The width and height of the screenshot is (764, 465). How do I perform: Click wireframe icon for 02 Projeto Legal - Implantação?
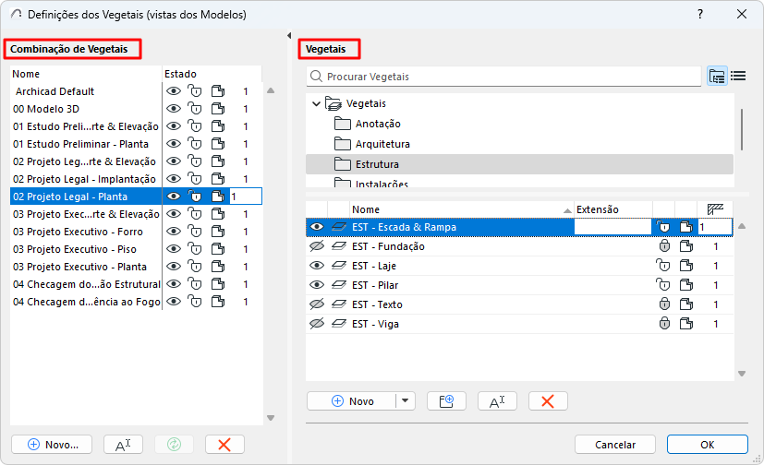click(218, 179)
